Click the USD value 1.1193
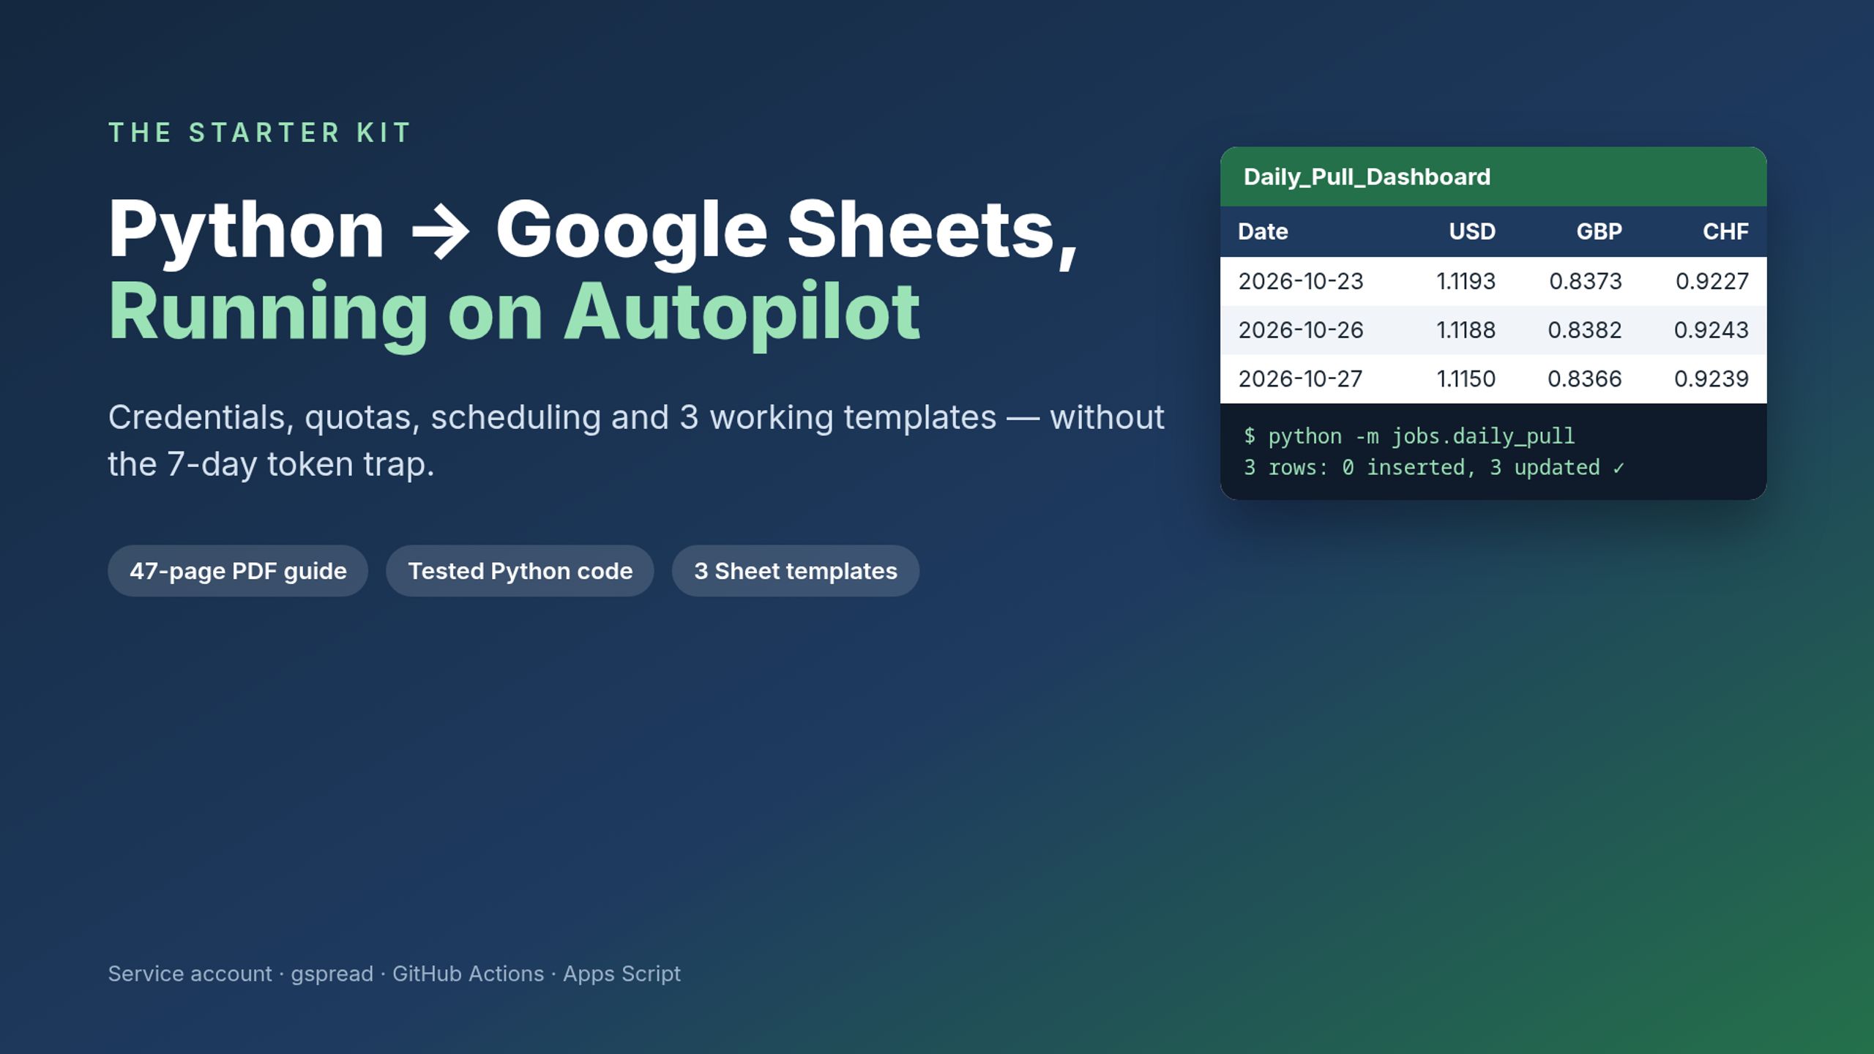This screenshot has height=1054, width=1874. click(1466, 281)
